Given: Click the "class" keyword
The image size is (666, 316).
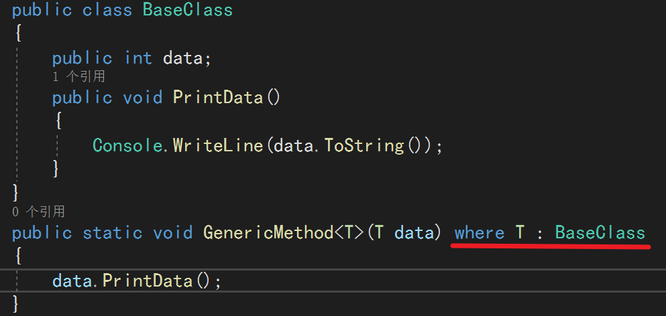Looking at the screenshot, I should (x=107, y=10).
